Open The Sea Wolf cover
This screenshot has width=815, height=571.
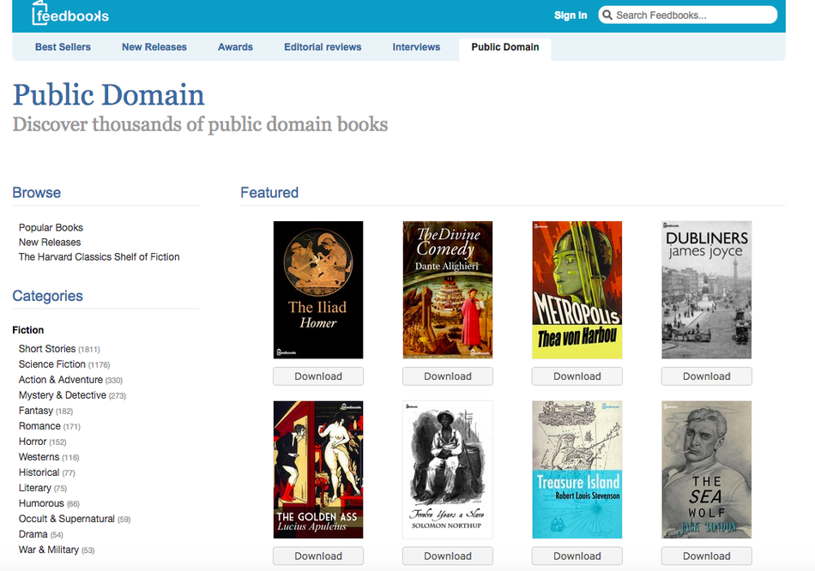pos(706,470)
